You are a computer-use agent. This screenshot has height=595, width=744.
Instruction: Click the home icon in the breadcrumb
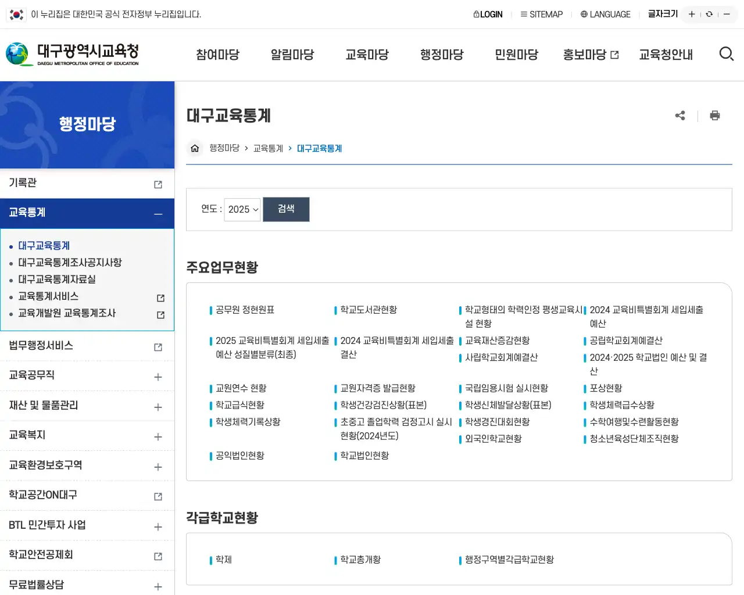195,148
